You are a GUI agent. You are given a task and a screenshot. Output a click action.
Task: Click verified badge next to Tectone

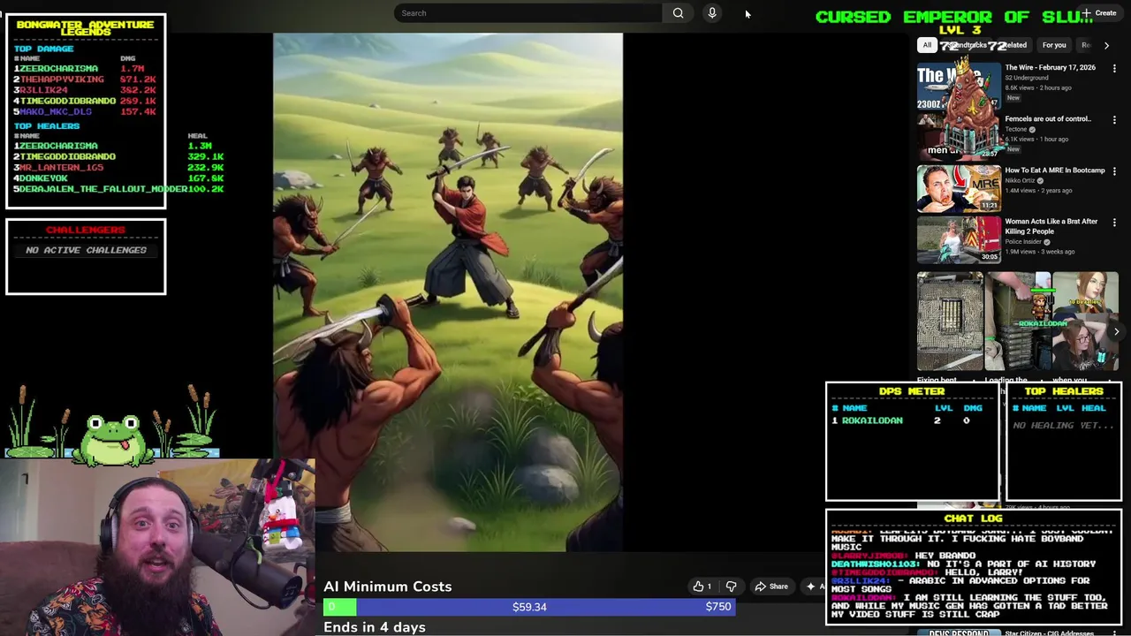(x=1032, y=129)
